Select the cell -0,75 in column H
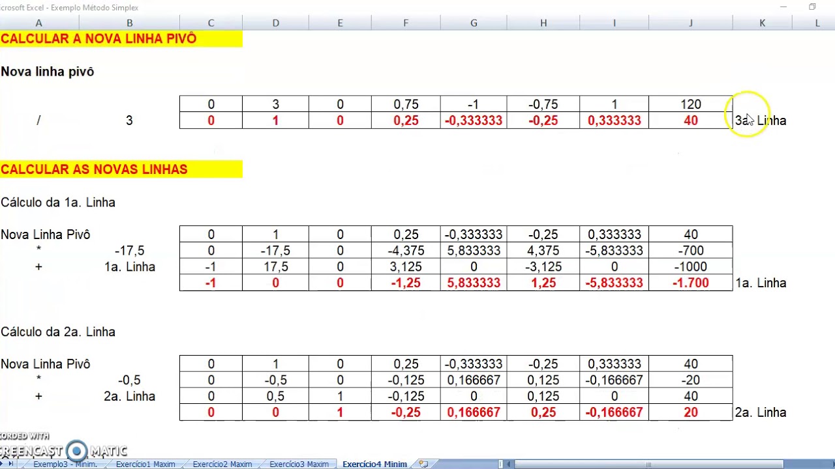The width and height of the screenshot is (835, 469). coord(543,104)
